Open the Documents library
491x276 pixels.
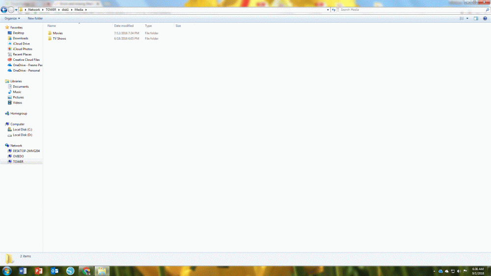pyautogui.click(x=21, y=87)
